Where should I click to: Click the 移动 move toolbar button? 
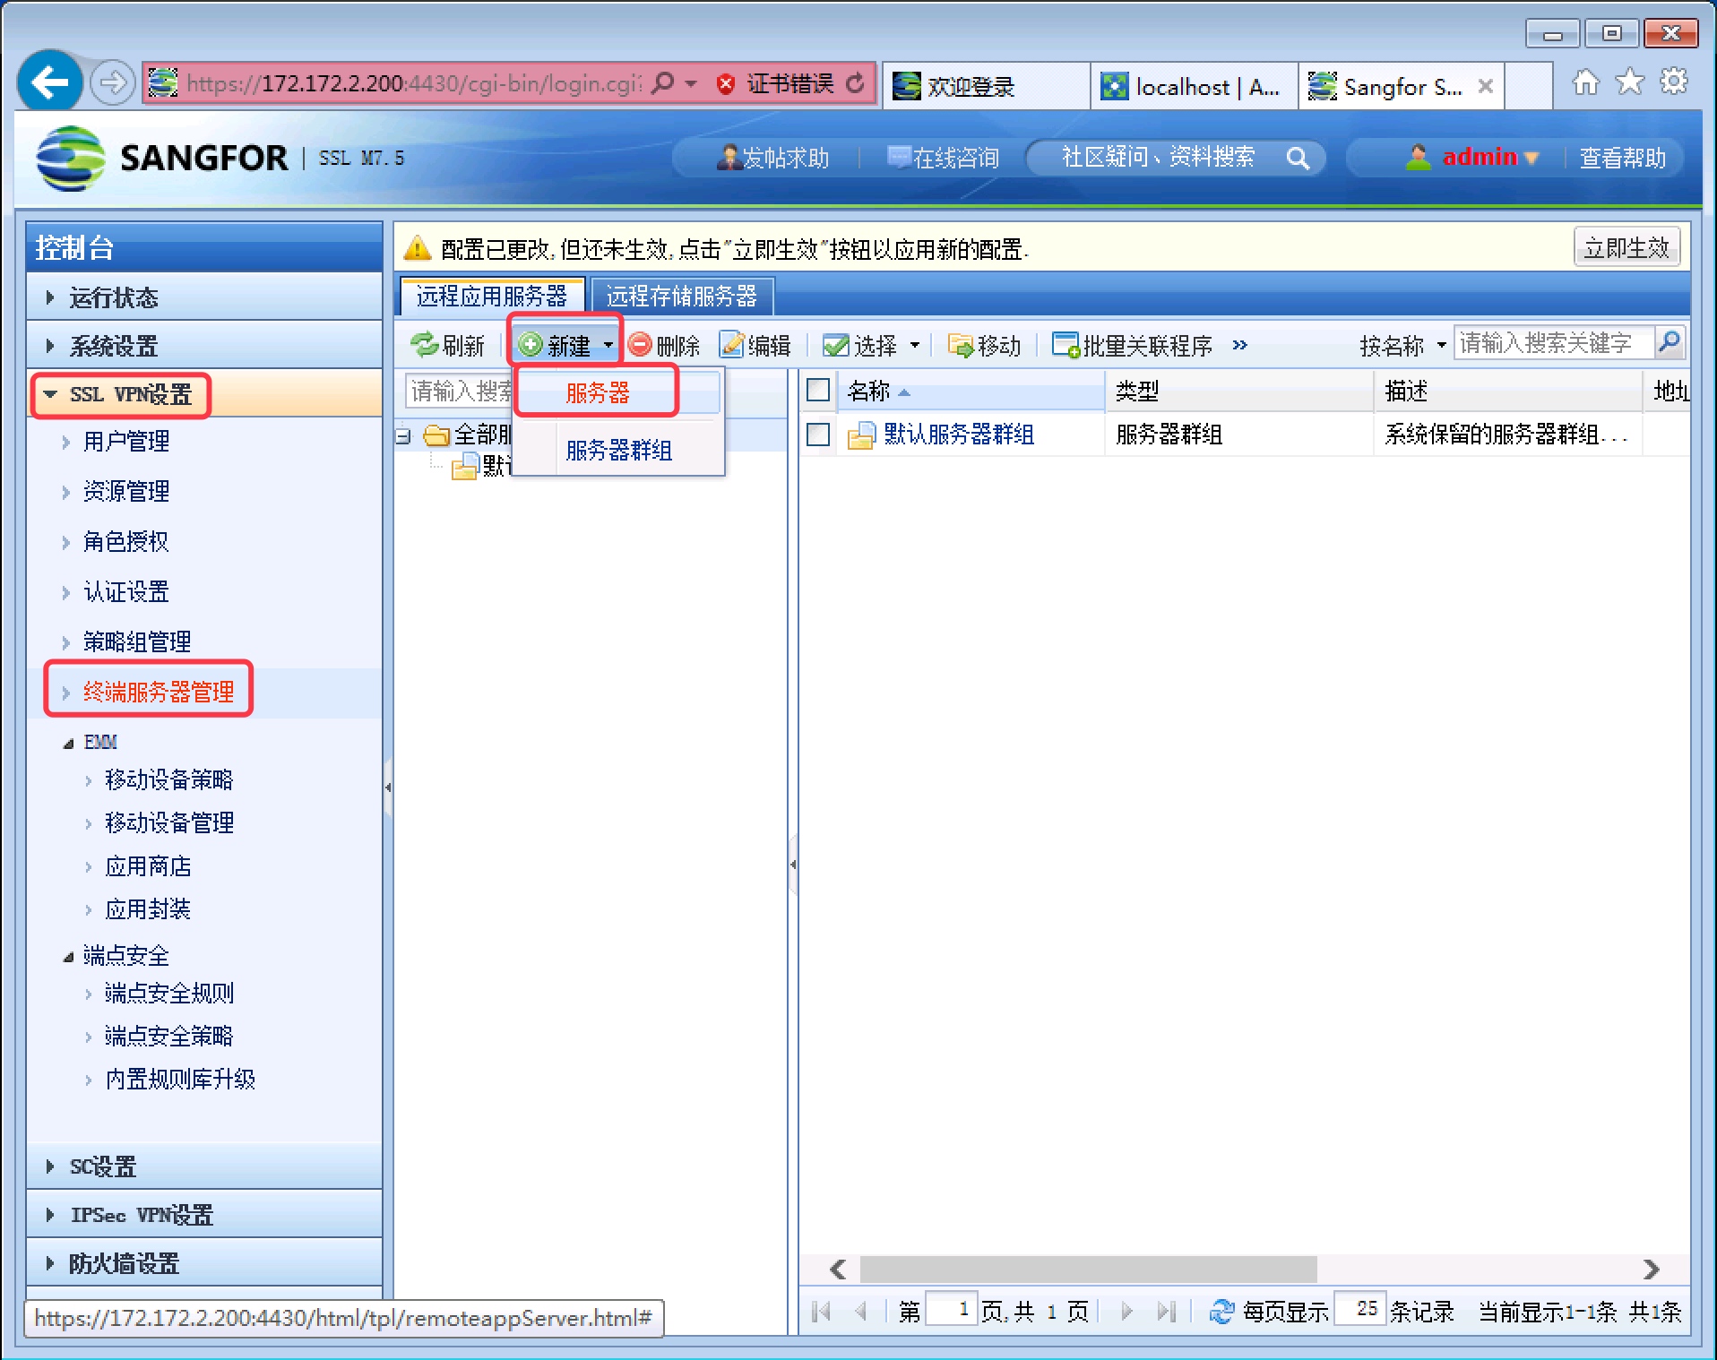[x=985, y=345]
